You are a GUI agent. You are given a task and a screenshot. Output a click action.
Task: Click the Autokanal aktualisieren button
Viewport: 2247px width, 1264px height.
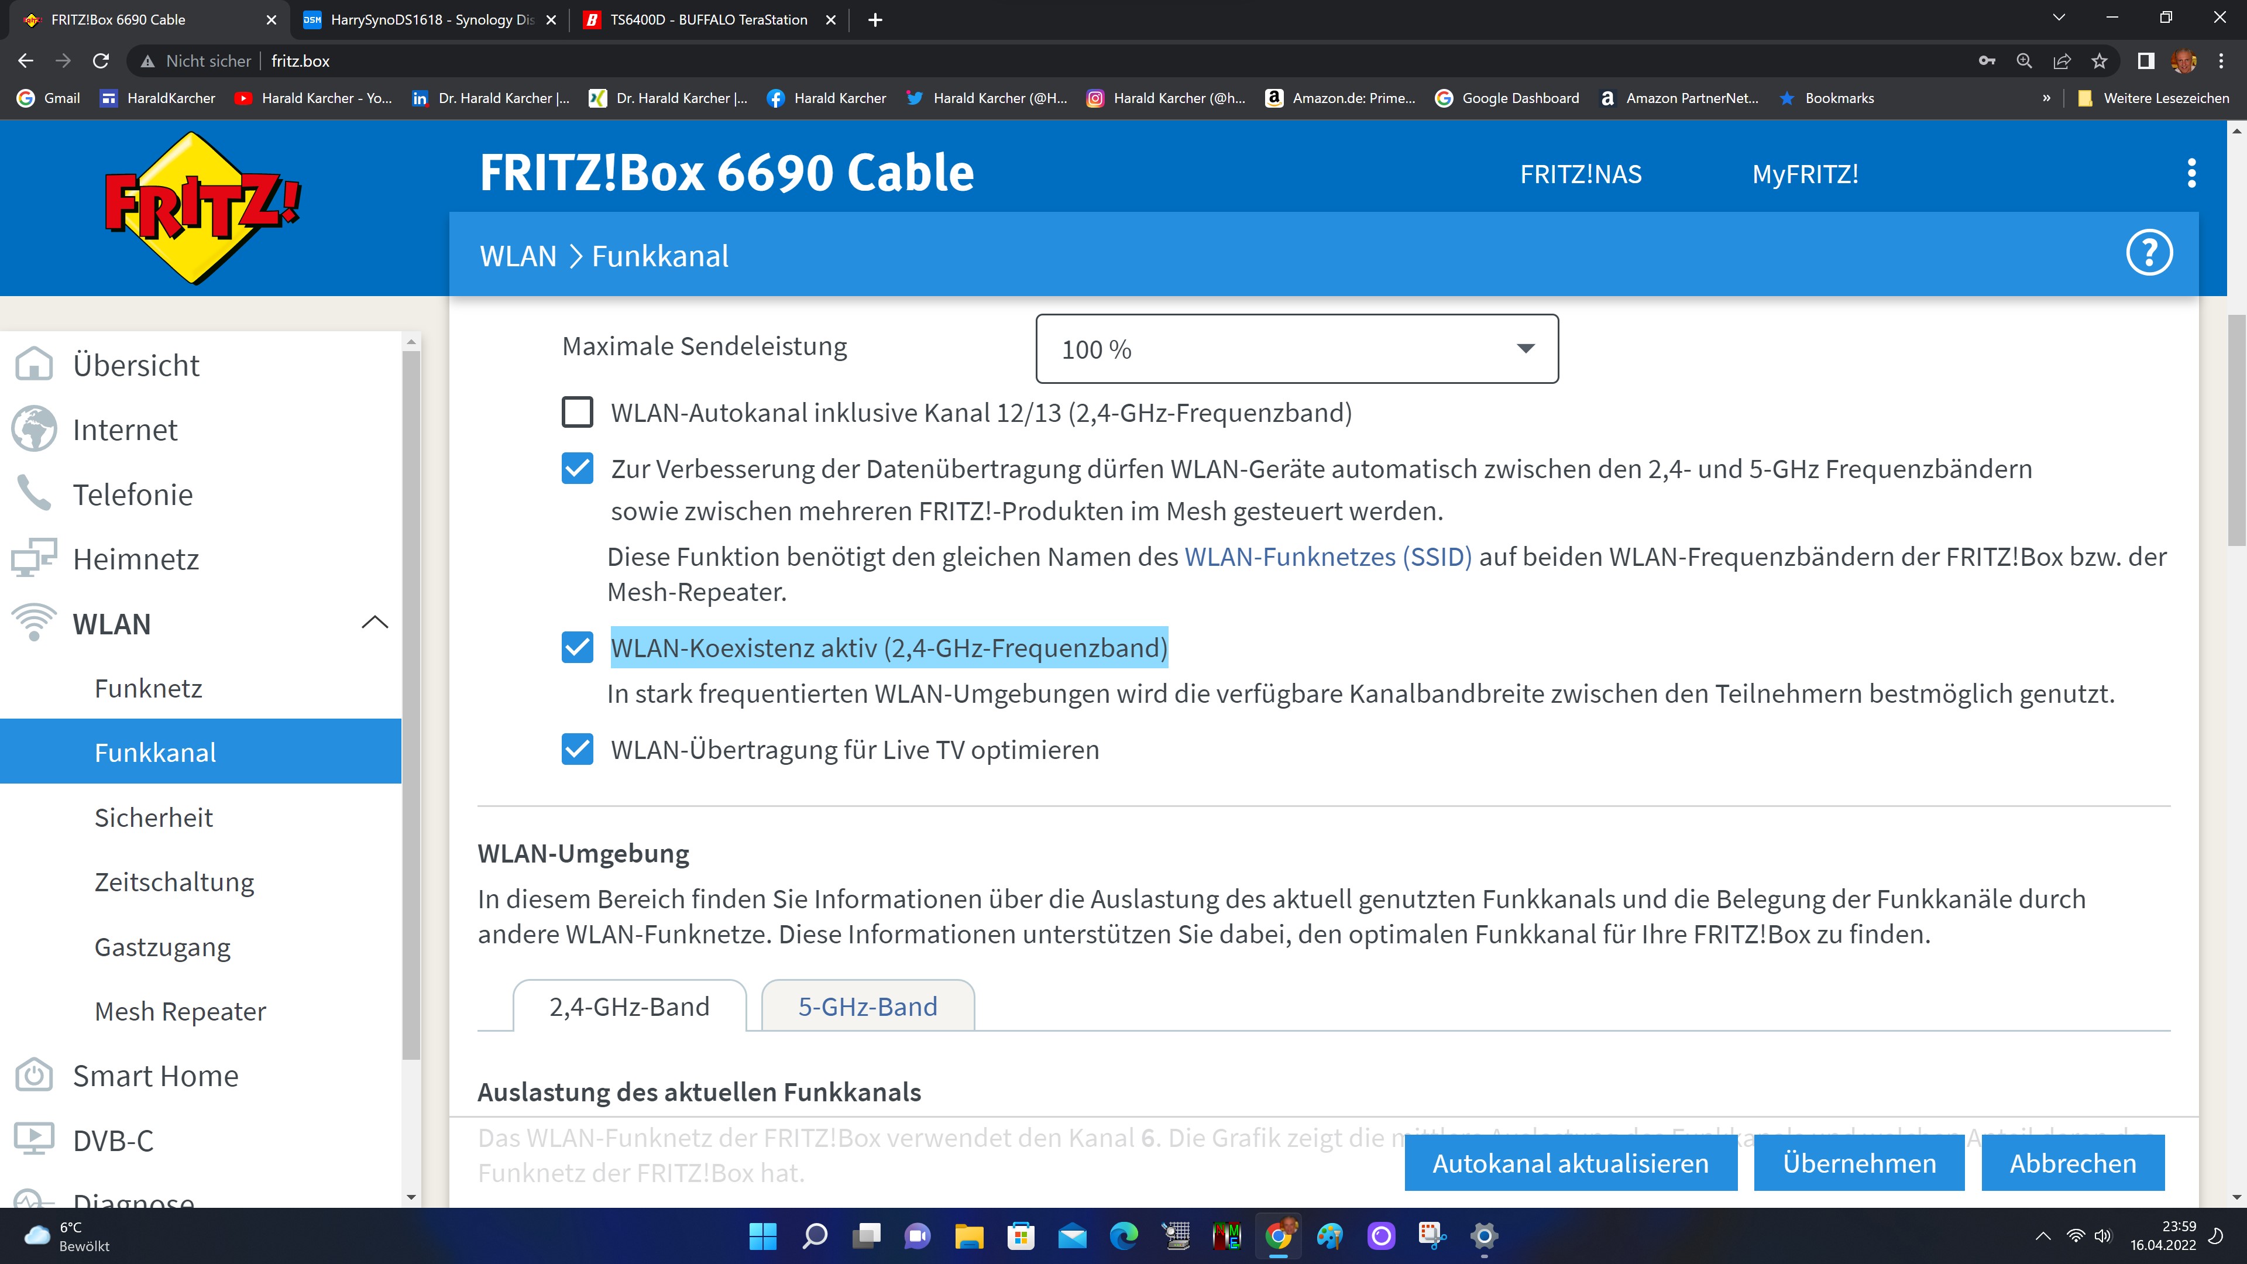(1570, 1163)
